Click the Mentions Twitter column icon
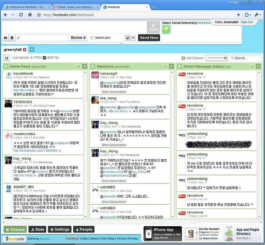Screen dimensions: 265x245 click(x=93, y=66)
